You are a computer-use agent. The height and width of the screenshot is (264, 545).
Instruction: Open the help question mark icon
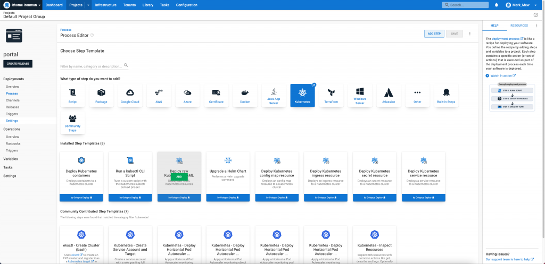(x=535, y=15)
